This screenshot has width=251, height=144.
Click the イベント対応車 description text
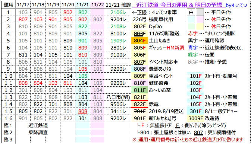pyautogui.click(x=163, y=62)
